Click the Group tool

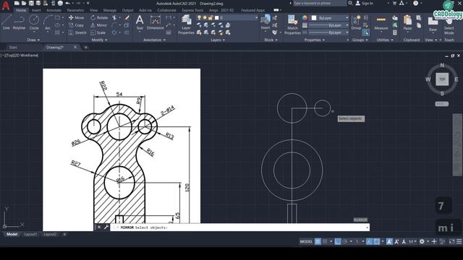click(356, 22)
